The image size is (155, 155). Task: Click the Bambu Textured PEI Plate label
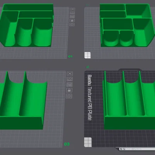click(x=90, y=98)
